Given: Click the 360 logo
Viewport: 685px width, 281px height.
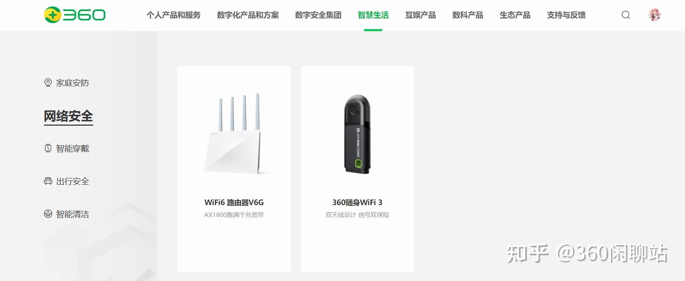Looking at the screenshot, I should (x=74, y=15).
